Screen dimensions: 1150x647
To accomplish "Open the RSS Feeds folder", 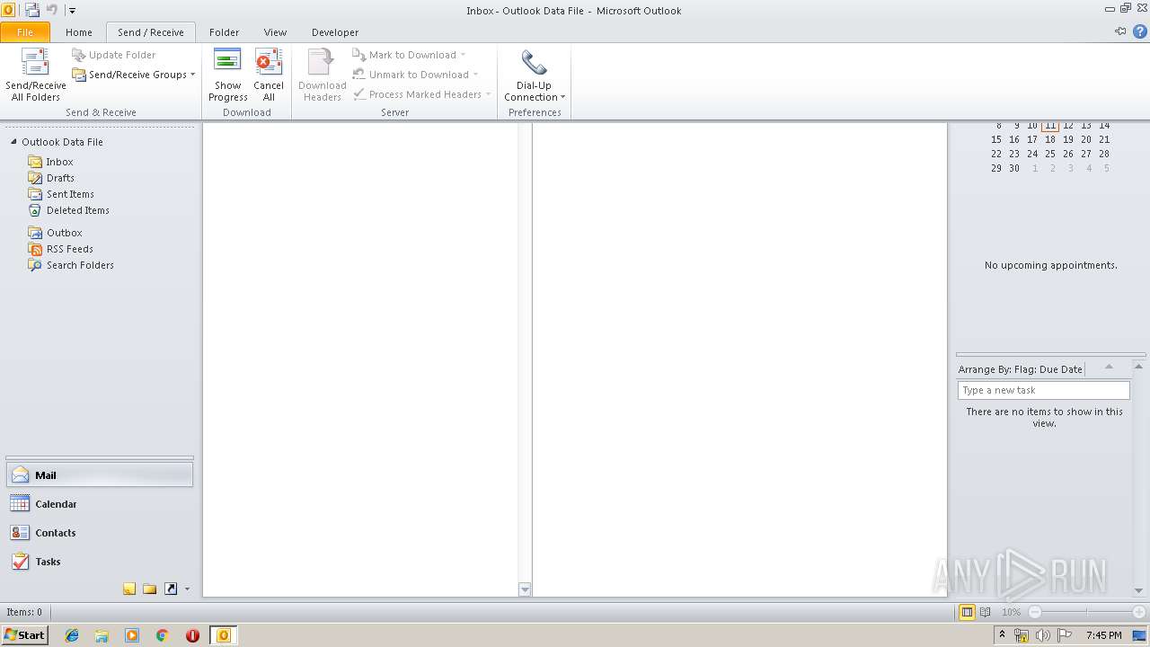I will 70,249.
